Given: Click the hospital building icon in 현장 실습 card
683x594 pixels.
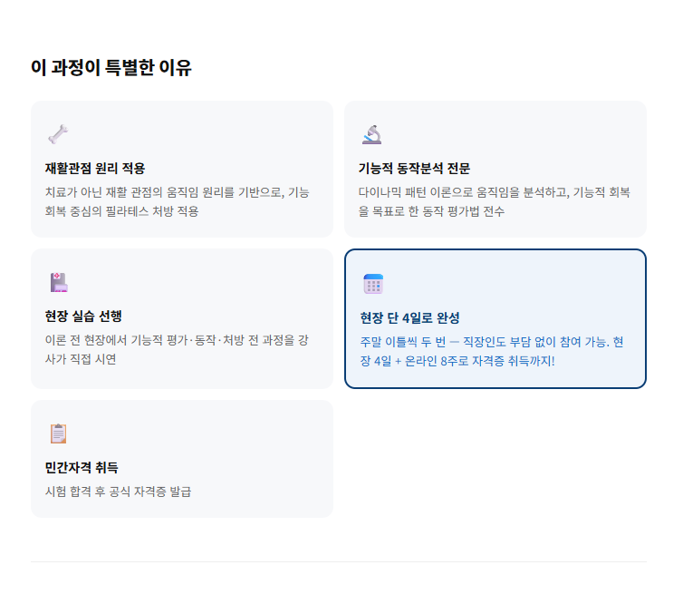Looking at the screenshot, I should 59,283.
